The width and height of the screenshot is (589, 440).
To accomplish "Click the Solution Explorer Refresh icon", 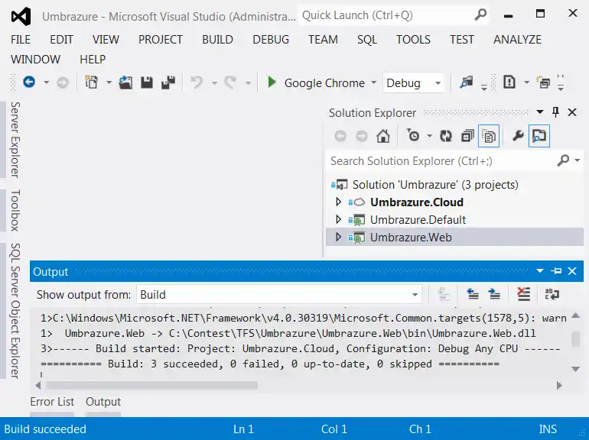I will [446, 136].
